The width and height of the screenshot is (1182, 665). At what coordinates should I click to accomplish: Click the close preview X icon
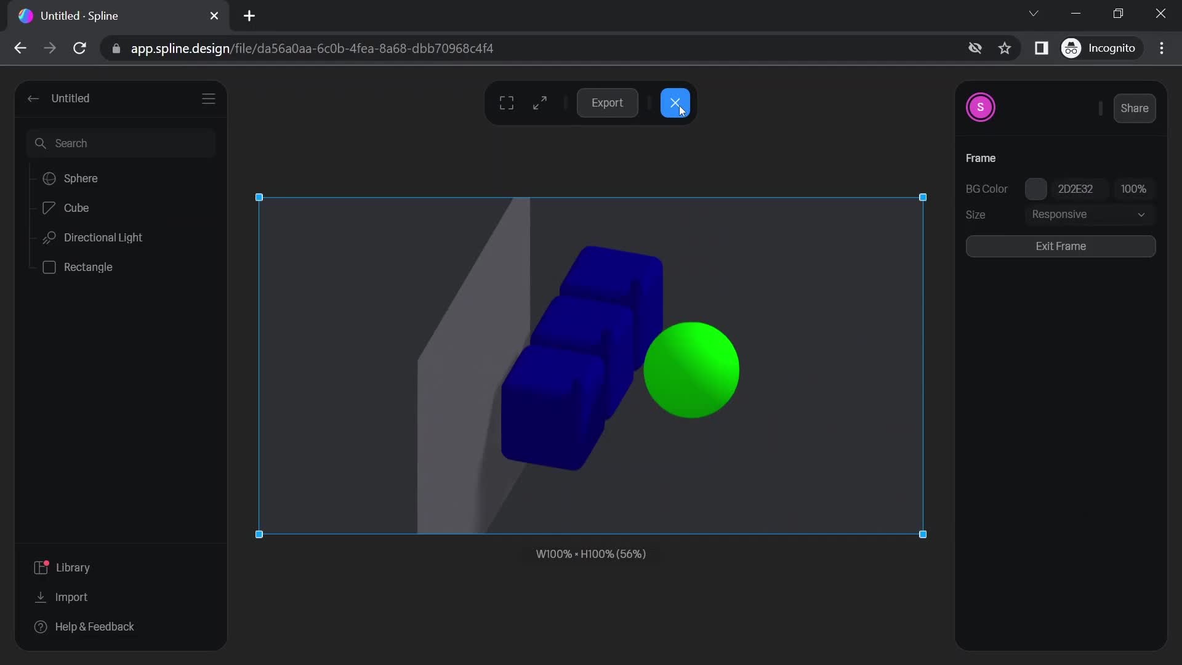point(675,102)
